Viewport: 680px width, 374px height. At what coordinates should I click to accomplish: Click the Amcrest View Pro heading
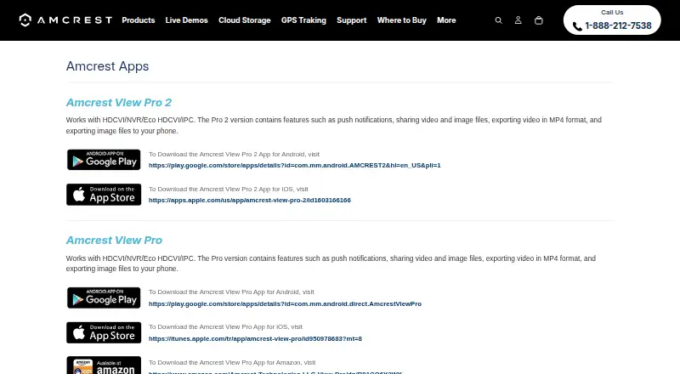[114, 240]
